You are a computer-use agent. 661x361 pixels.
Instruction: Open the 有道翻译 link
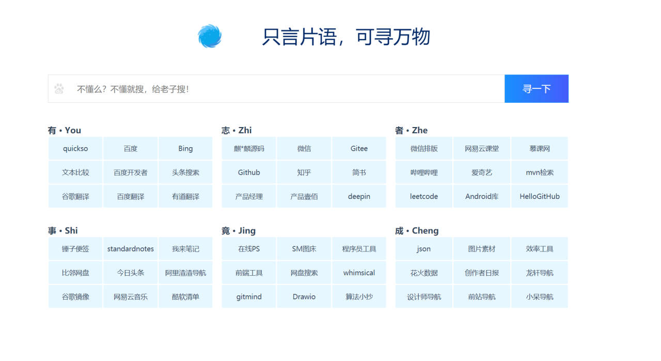tap(185, 196)
